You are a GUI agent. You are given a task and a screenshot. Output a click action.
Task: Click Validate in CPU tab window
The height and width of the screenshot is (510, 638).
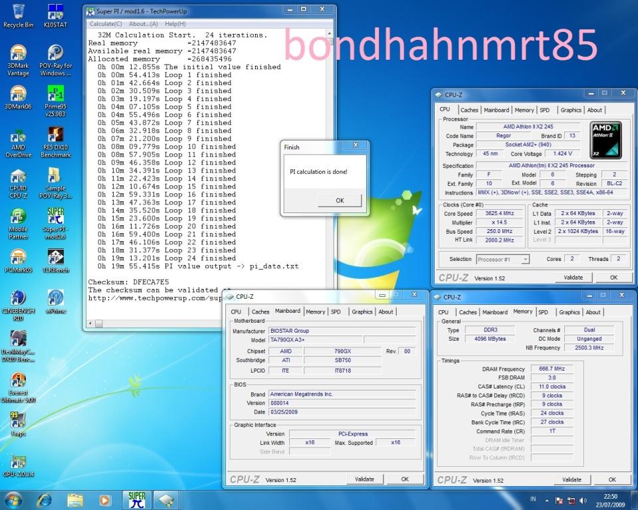pyautogui.click(x=573, y=278)
